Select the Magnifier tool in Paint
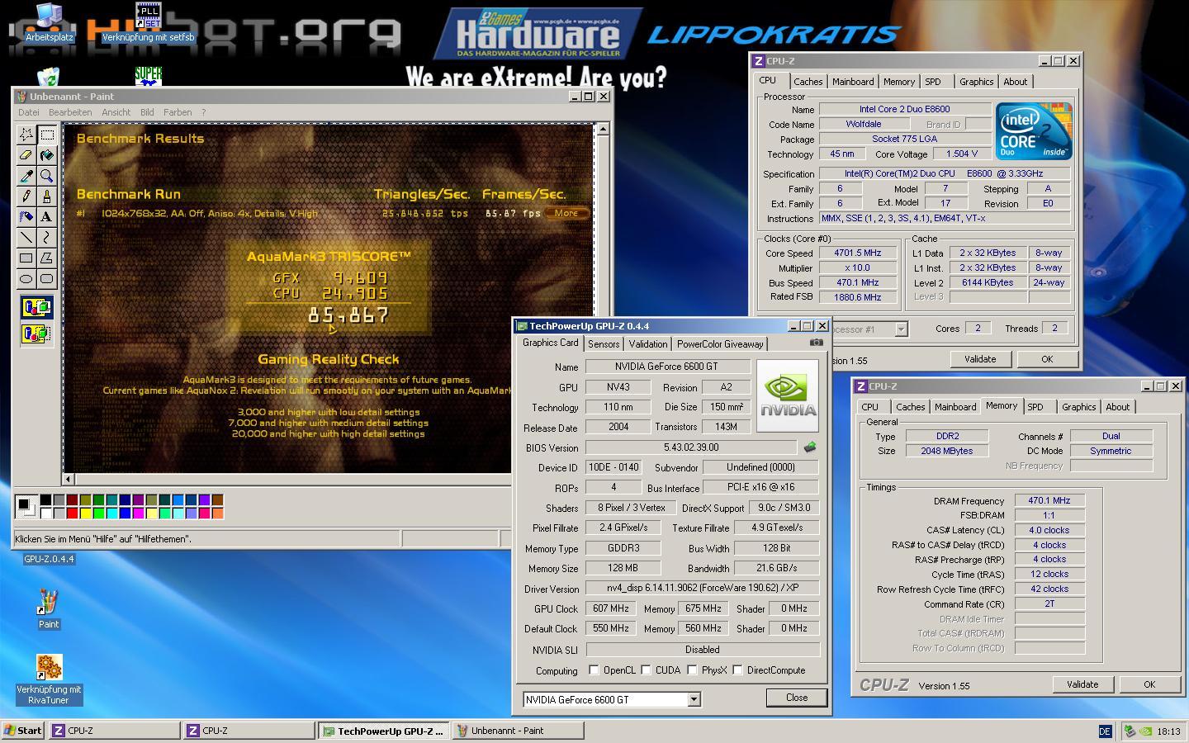The height and width of the screenshot is (743, 1189). tap(47, 176)
